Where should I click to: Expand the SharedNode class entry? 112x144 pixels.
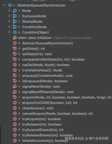[x=9, y=21]
